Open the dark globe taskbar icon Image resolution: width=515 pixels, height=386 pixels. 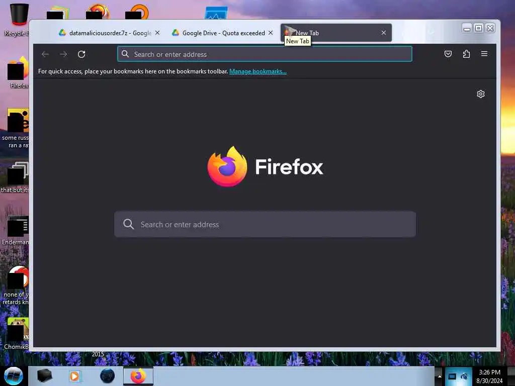point(108,376)
